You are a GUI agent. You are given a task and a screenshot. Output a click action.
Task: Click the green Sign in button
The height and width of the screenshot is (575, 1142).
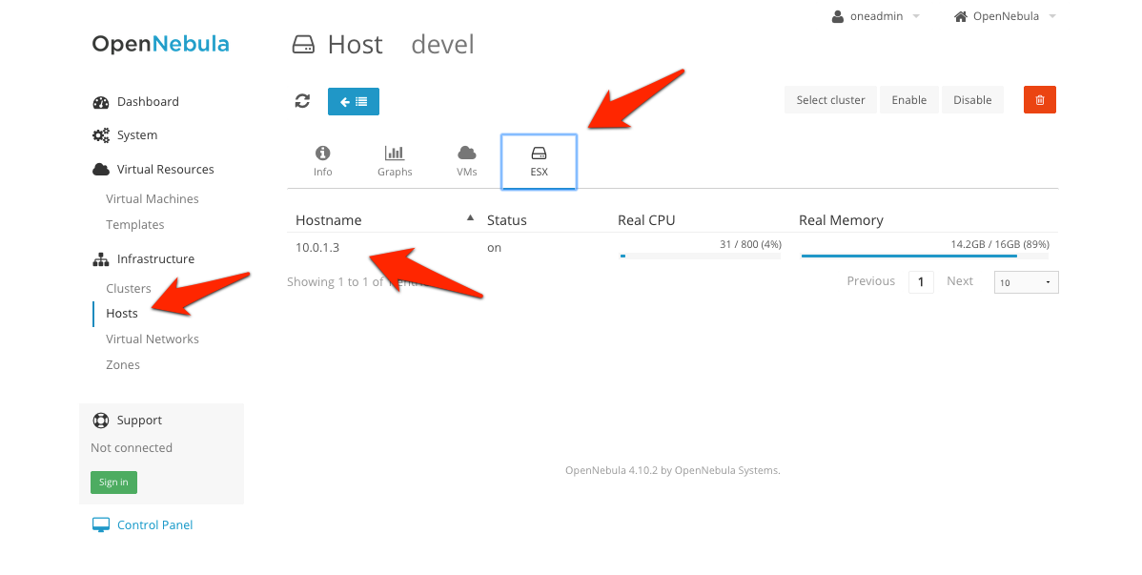(113, 483)
